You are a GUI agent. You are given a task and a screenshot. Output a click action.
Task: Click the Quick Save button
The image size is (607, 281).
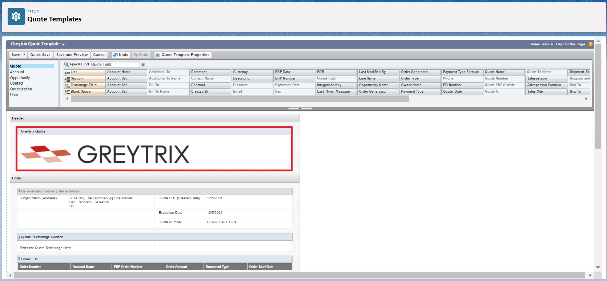click(40, 55)
